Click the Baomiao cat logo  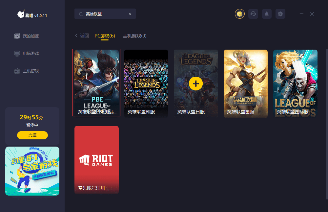pyautogui.click(x=21, y=14)
